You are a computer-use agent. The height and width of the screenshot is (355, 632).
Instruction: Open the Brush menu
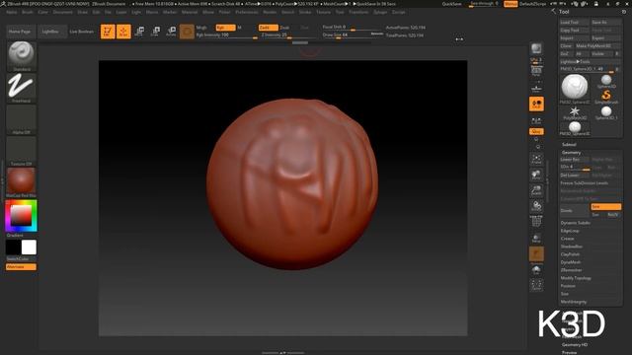pos(28,12)
